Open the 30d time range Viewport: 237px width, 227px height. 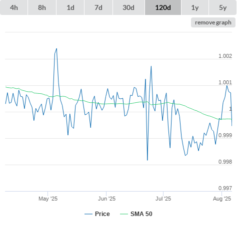click(x=128, y=7)
